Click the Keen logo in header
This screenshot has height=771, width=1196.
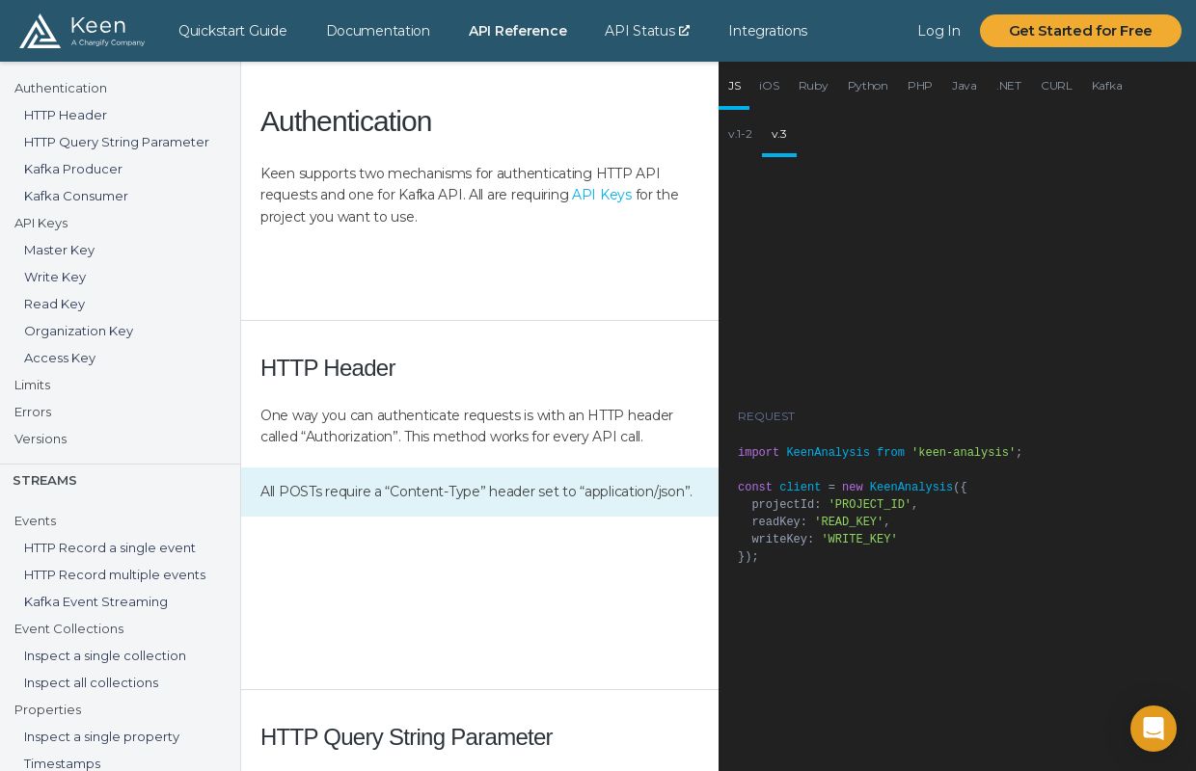82,31
